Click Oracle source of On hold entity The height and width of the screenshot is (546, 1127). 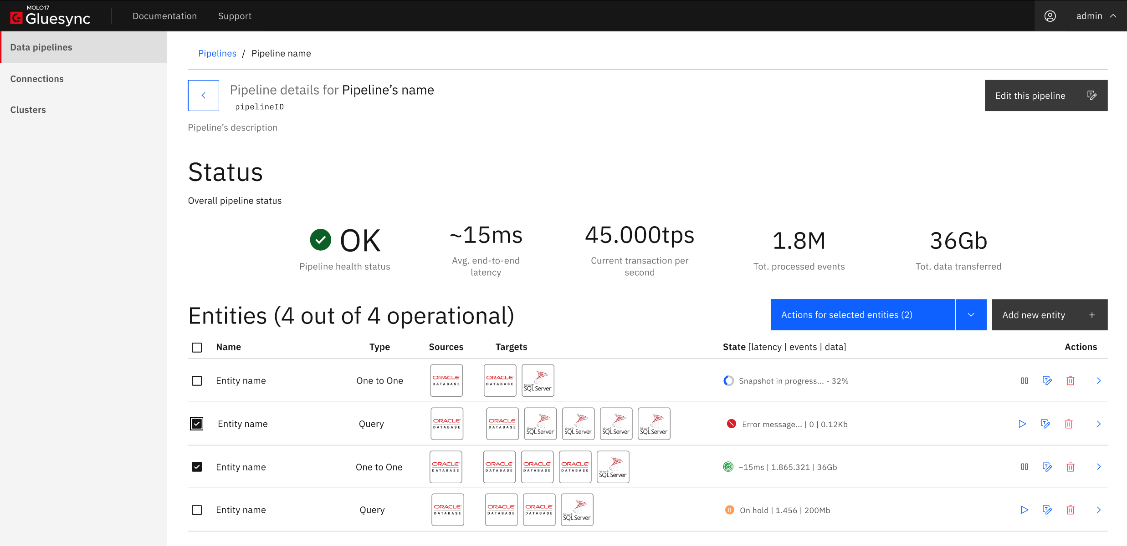(448, 510)
